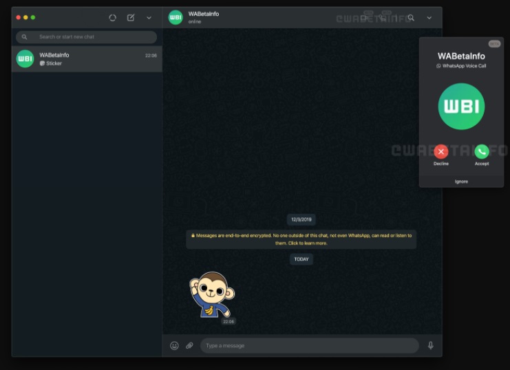
Task: Click WABetaInfo caller name in call popup
Action: tap(461, 56)
